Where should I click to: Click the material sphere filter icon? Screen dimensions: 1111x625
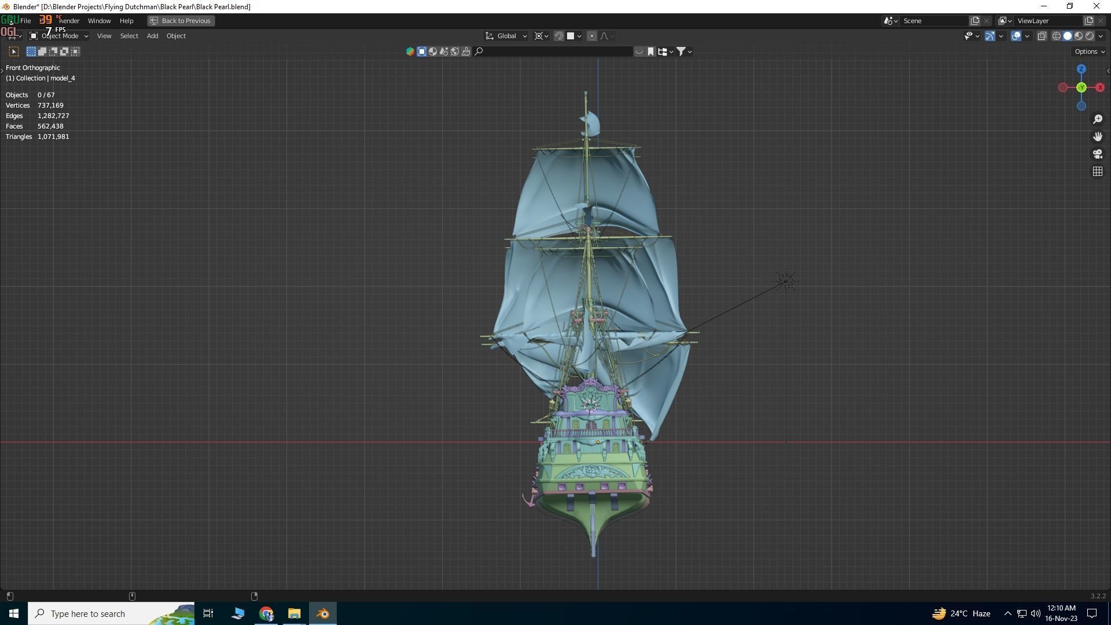point(433,52)
